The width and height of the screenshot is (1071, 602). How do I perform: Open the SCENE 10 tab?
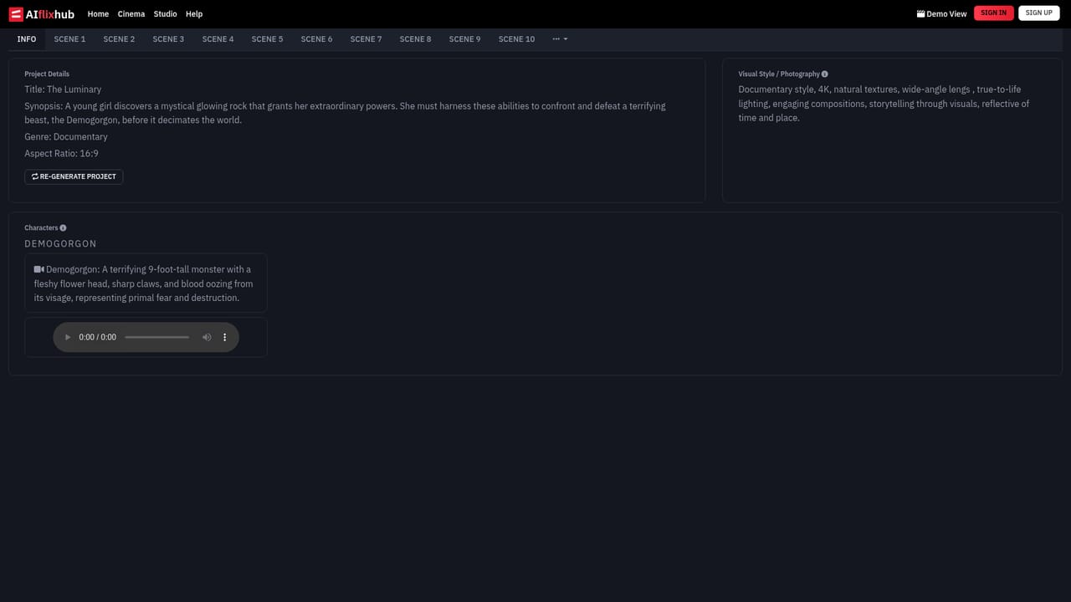pyautogui.click(x=516, y=39)
